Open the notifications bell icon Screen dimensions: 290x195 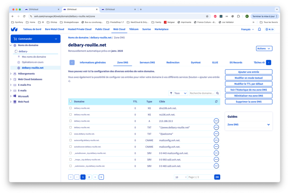pyautogui.click(x=259, y=29)
